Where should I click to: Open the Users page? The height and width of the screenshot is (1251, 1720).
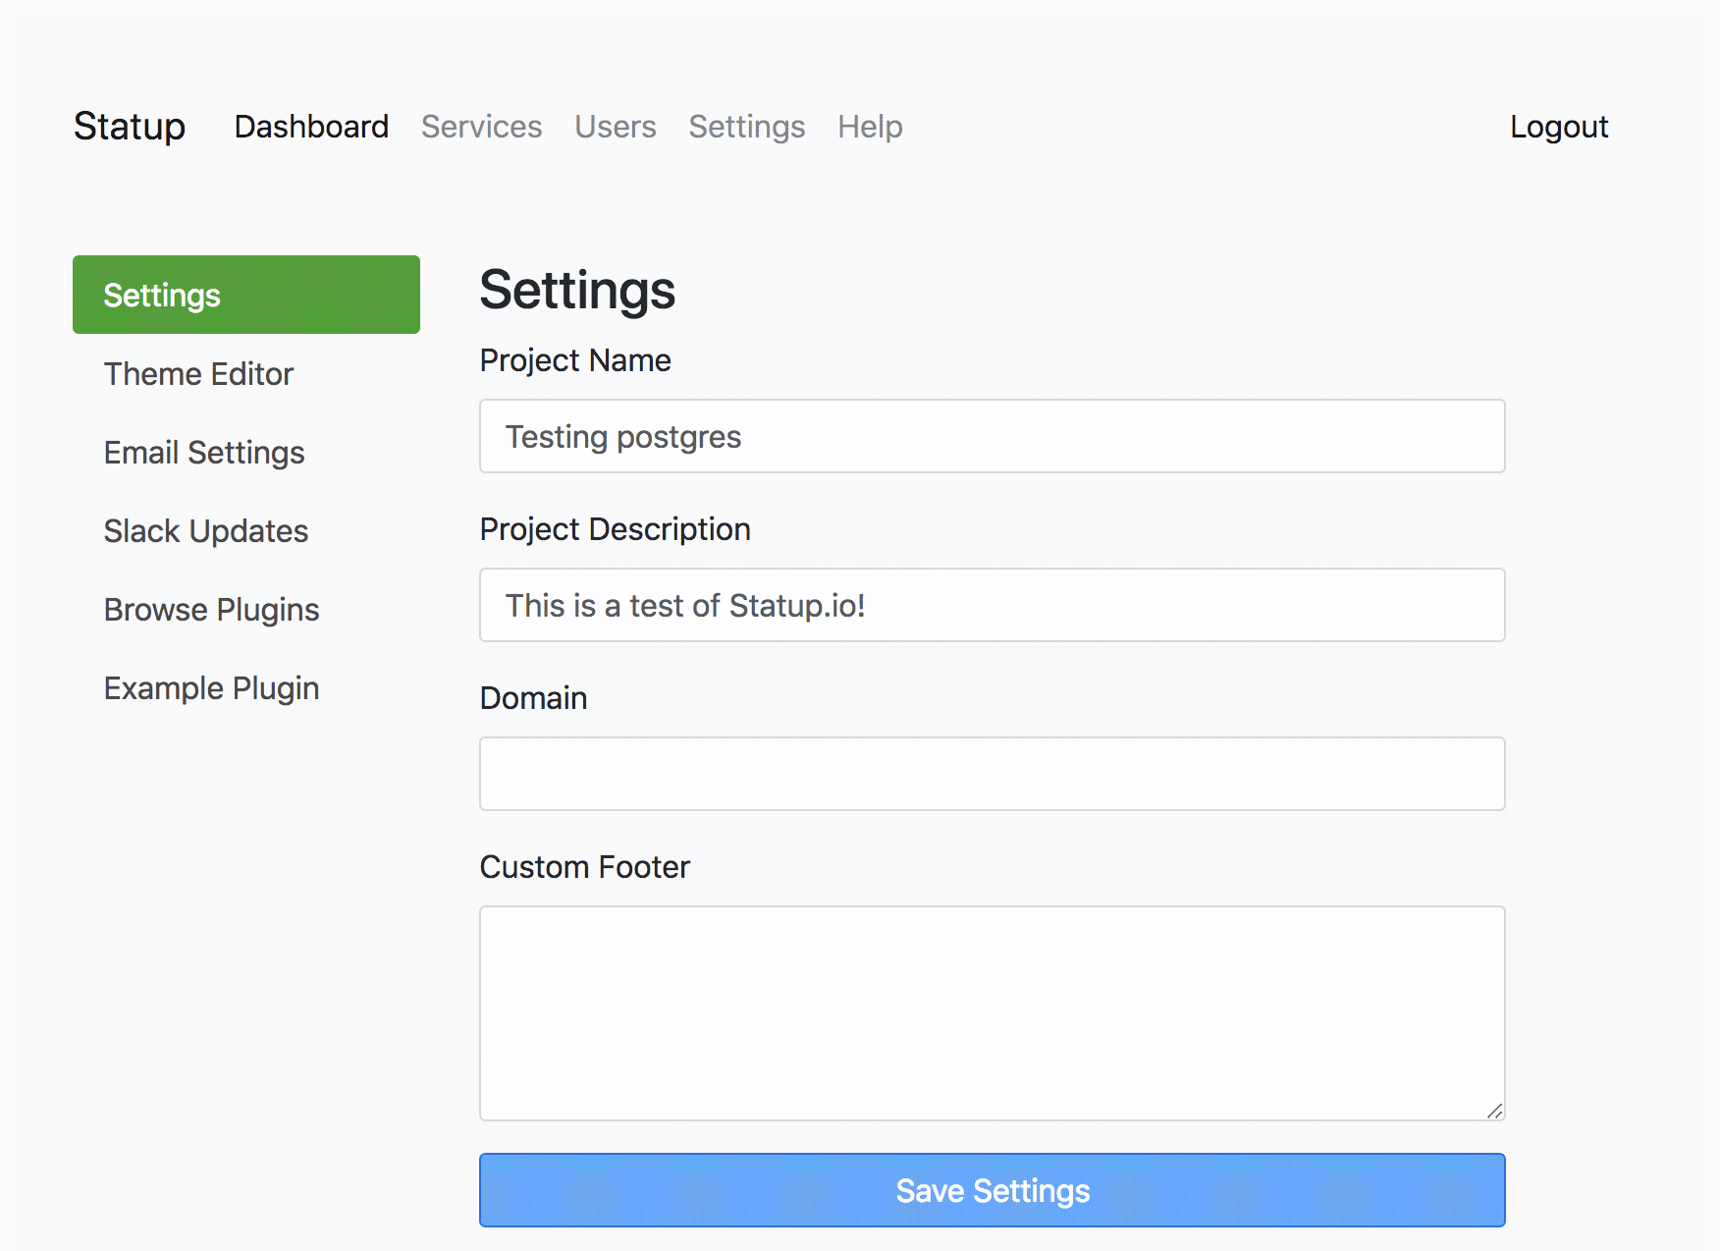point(616,127)
